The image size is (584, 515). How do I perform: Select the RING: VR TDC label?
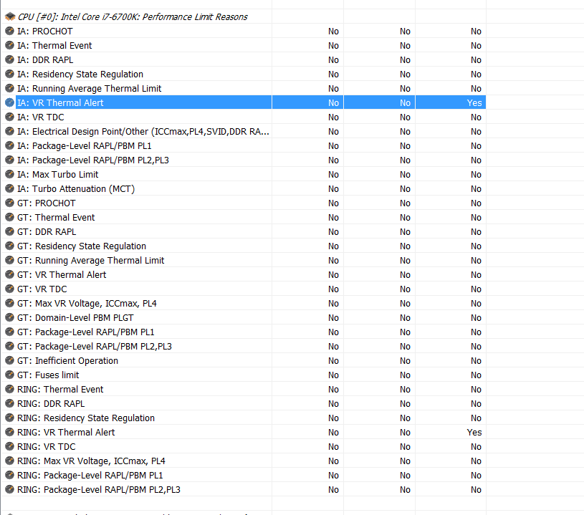pos(46,447)
